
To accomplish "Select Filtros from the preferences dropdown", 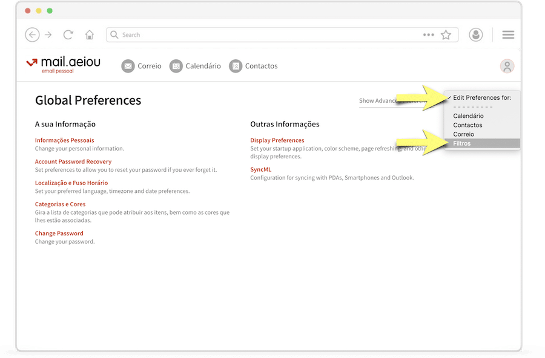I will tap(462, 143).
